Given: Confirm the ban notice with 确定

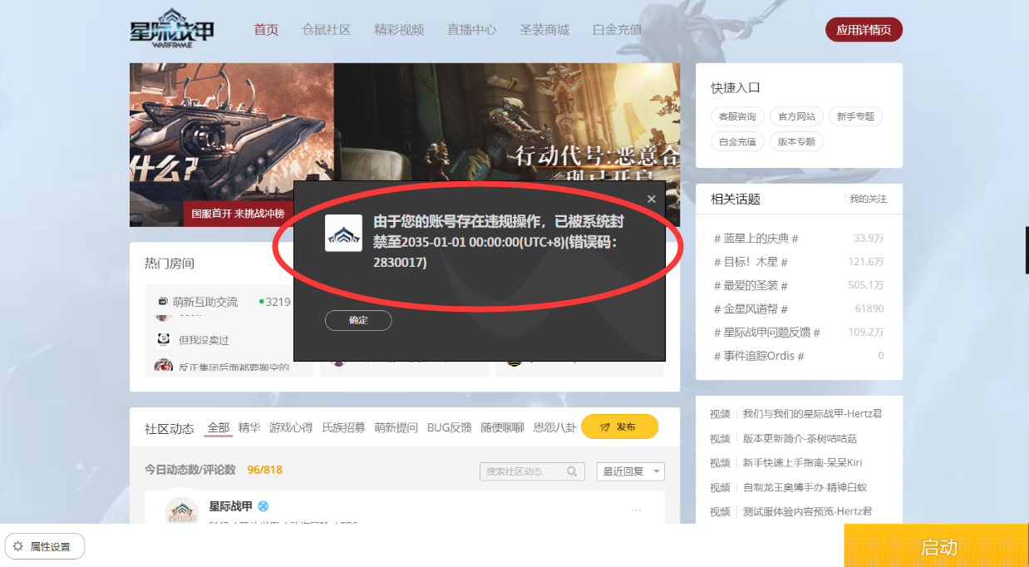Looking at the screenshot, I should [358, 320].
